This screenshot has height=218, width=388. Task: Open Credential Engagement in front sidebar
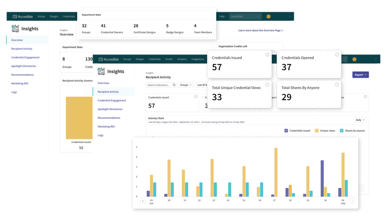(x=112, y=100)
